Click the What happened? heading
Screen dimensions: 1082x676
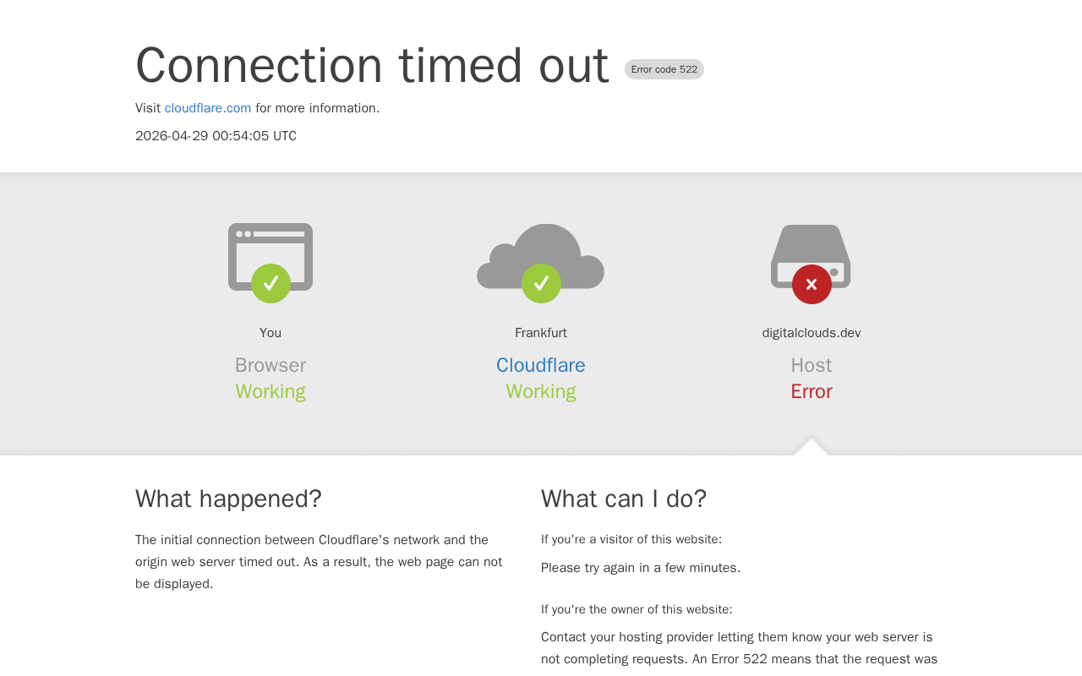228,499
